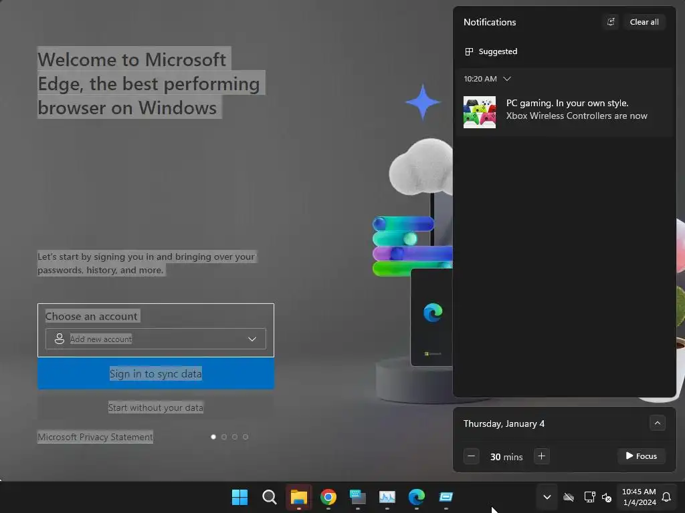Open taskbar Search
The width and height of the screenshot is (685, 513).
[269, 497]
